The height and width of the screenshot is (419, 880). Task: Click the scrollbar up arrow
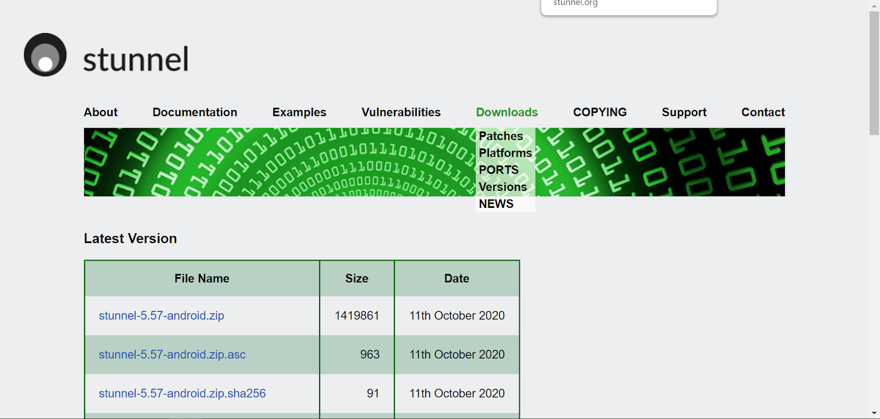pos(874,5)
